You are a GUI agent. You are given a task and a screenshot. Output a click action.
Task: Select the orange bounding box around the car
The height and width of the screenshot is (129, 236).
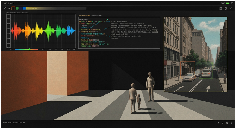pos(188,70)
